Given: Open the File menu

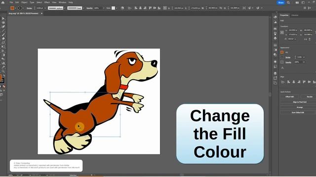Looking at the screenshot, I should [11, 2].
